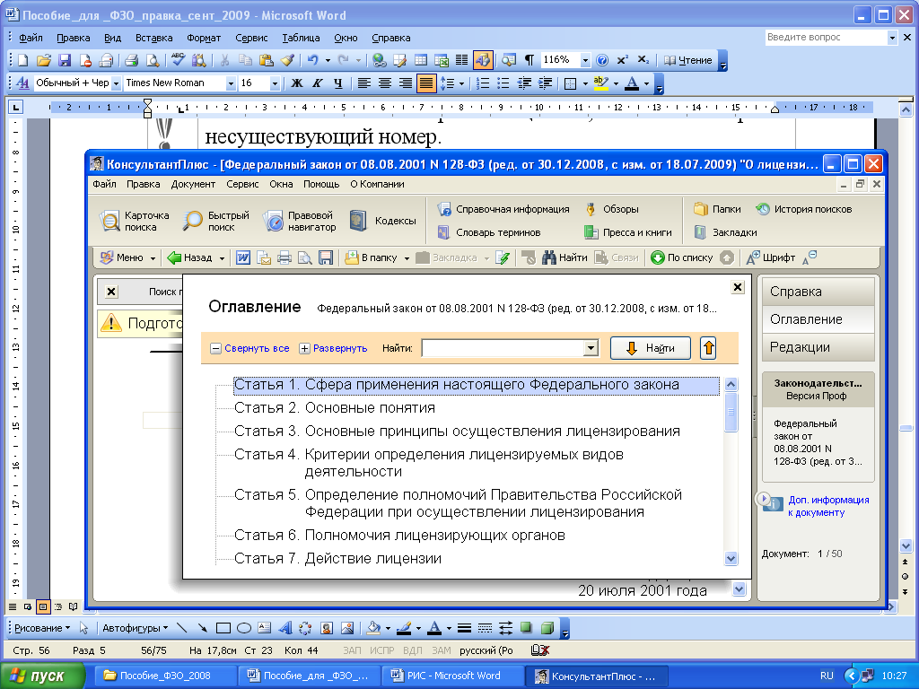Viewport: 919px width, 689px height.
Task: Open Словарь терминов
Action: coord(489,232)
